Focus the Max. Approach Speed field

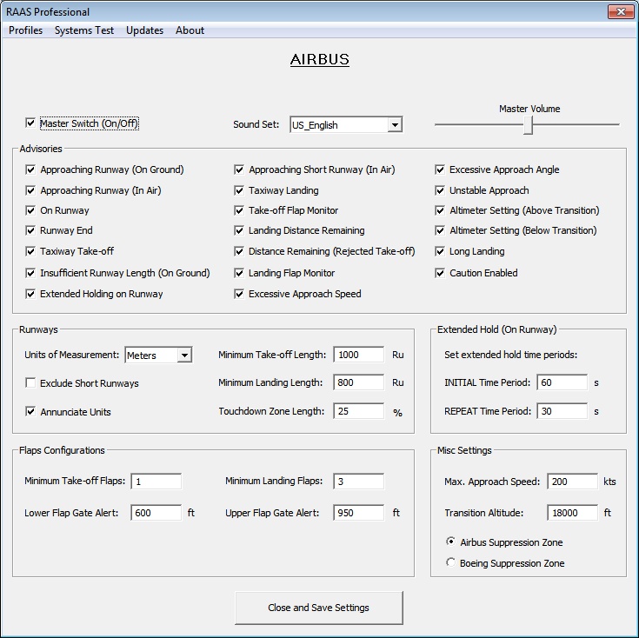[x=573, y=482]
